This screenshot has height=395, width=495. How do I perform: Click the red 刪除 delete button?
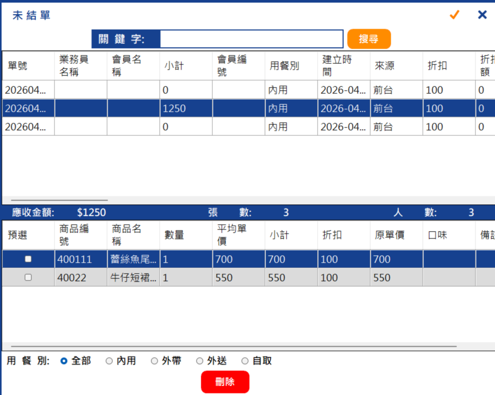225,381
